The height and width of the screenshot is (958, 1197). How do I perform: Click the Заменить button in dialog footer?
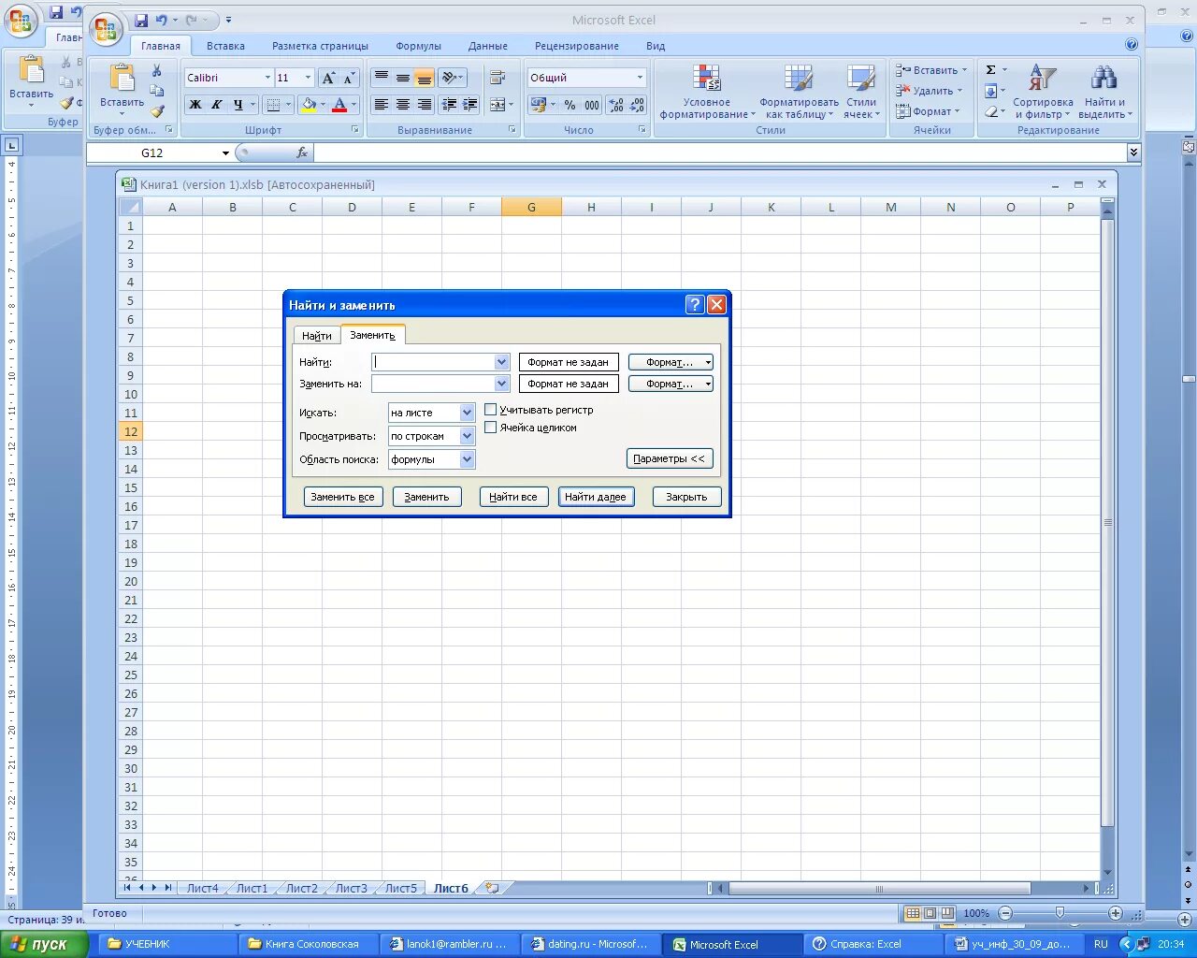pos(426,497)
